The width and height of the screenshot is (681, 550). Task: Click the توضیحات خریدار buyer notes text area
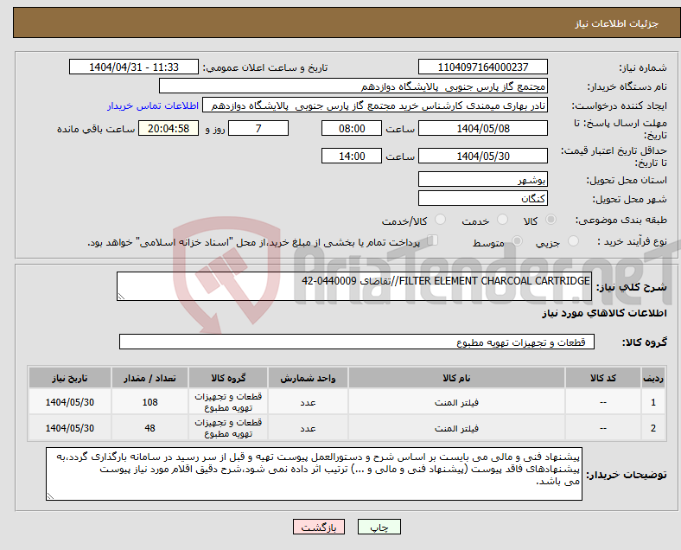pyautogui.click(x=315, y=473)
